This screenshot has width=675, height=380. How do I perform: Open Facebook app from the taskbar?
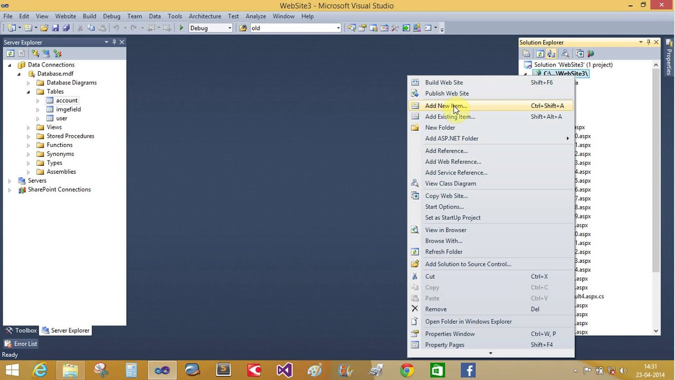468,370
